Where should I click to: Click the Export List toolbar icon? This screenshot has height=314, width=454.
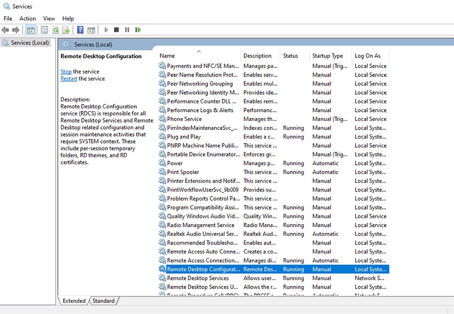point(66,30)
